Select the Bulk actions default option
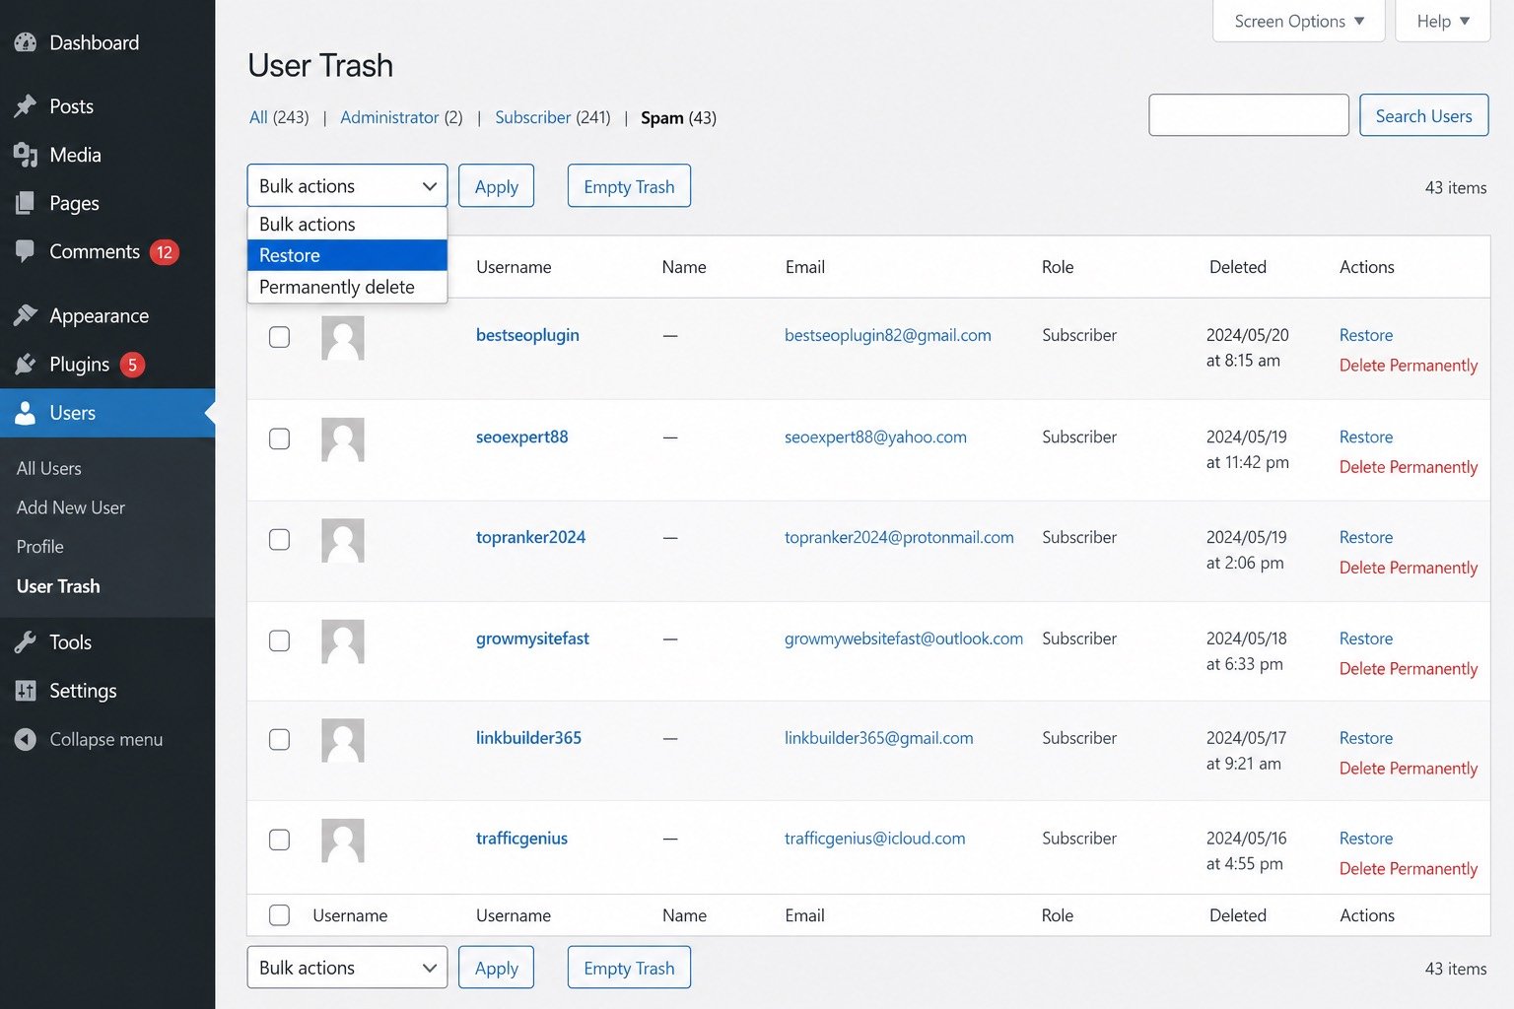This screenshot has width=1514, height=1009. click(x=347, y=225)
